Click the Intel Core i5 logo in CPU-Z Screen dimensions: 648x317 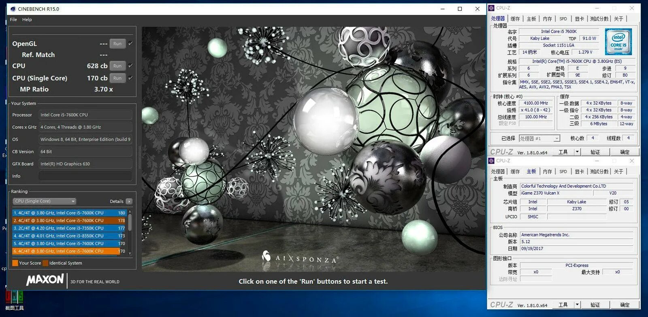point(618,42)
